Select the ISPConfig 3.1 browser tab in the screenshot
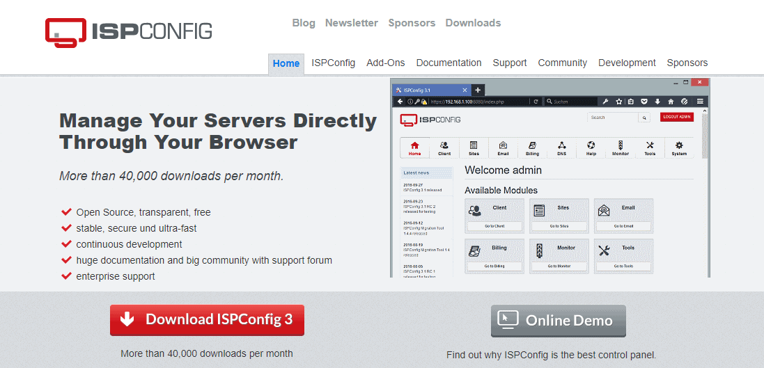 click(x=431, y=90)
